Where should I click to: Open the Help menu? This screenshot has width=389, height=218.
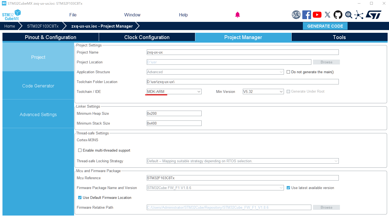point(184,15)
